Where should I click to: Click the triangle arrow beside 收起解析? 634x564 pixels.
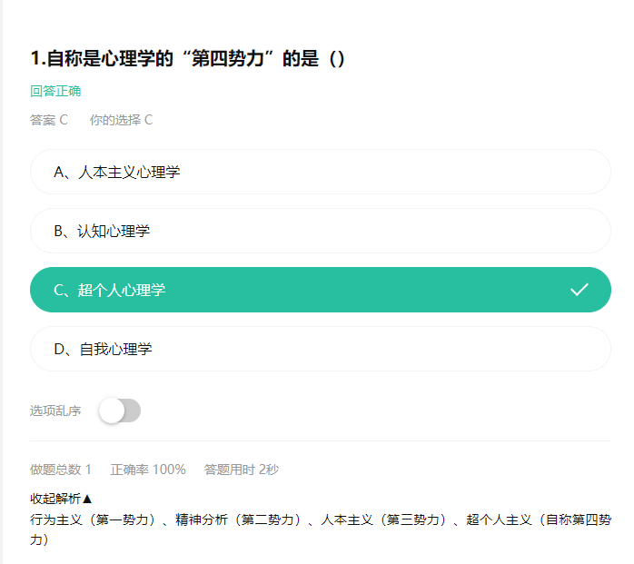(x=87, y=499)
